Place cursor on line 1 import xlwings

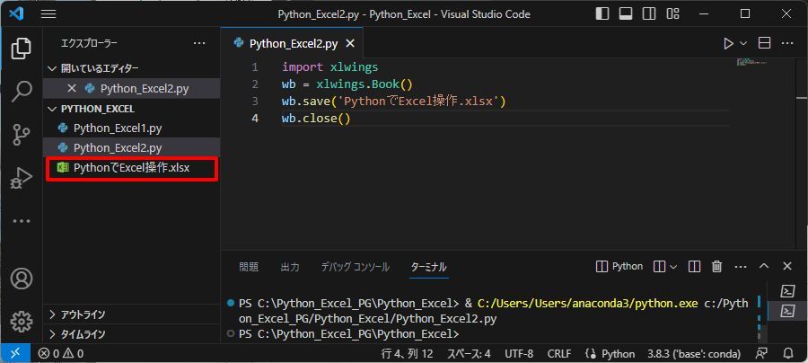tap(329, 67)
